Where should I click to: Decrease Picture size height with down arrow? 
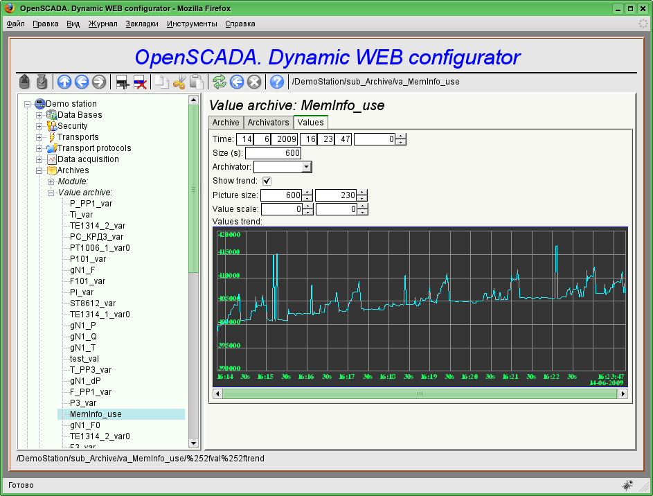pyautogui.click(x=362, y=198)
